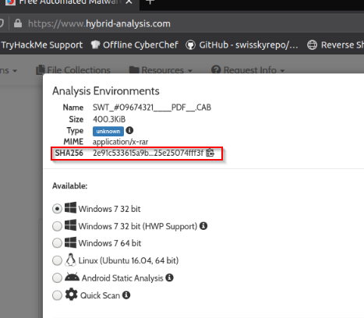The width and height of the screenshot is (364, 318).
Task: Click the blue unknown type badge
Action: coord(108,131)
